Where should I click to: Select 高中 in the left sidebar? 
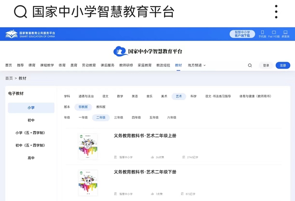click(31, 158)
